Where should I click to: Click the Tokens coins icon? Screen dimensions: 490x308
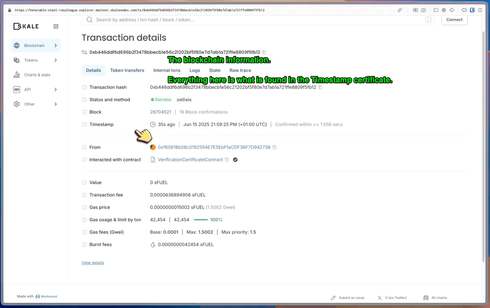(x=17, y=60)
